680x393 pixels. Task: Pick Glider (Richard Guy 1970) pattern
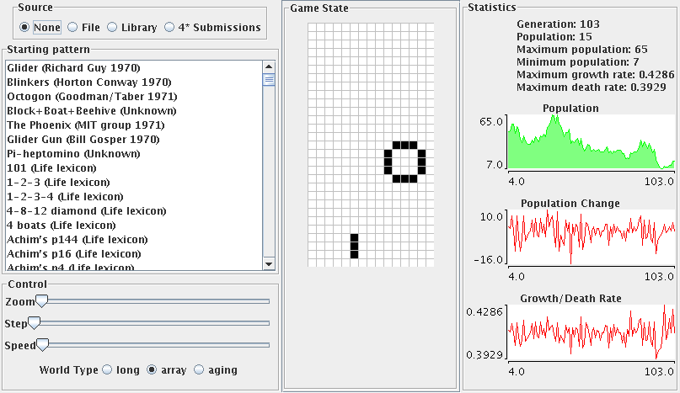[72, 67]
